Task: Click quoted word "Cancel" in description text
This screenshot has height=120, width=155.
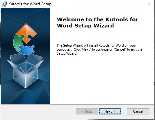Action: [120, 49]
